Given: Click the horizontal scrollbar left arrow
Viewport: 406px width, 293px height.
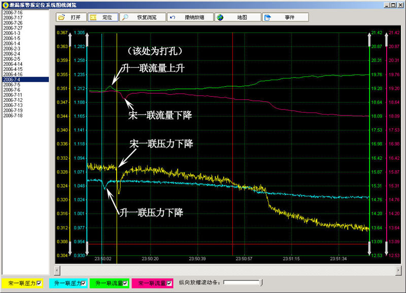Looking at the screenshot, I should pyautogui.click(x=58, y=268).
